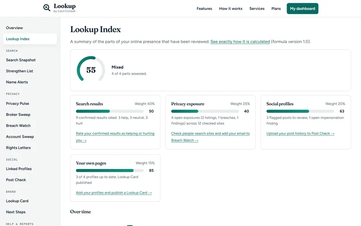Open the How it works nav item

pos(231,9)
